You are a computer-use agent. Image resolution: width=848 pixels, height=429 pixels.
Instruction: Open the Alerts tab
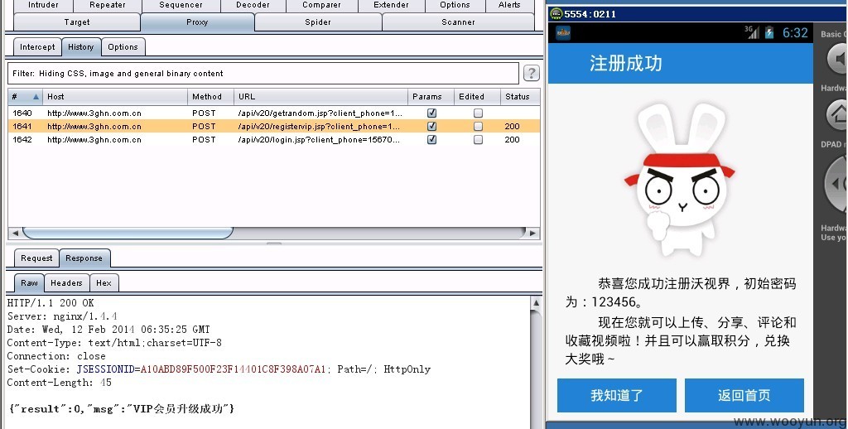tap(509, 6)
